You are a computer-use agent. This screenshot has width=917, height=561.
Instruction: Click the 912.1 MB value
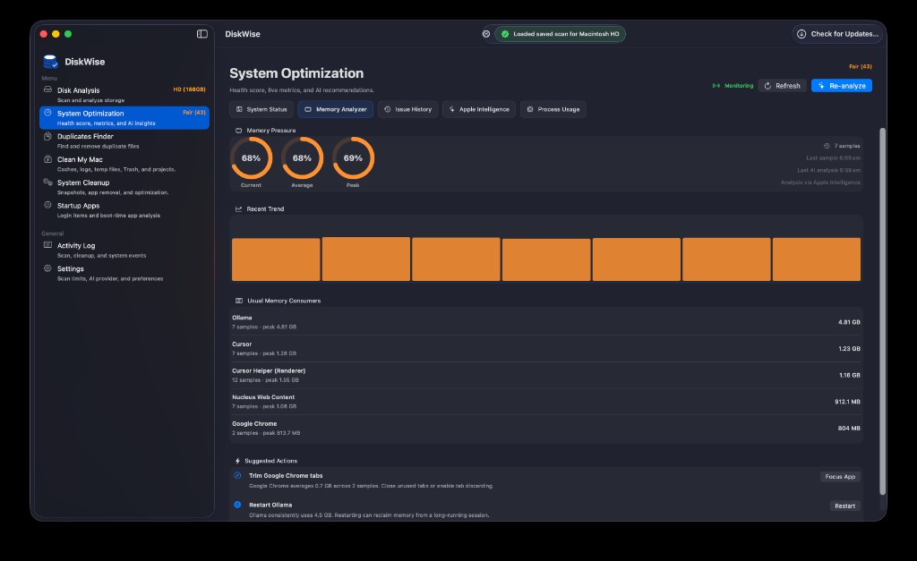click(847, 402)
